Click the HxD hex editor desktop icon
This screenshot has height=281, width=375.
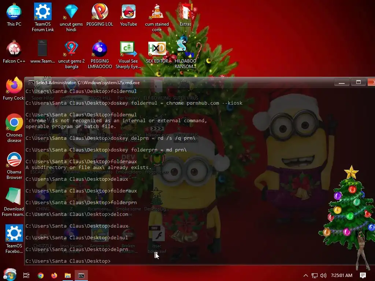click(x=157, y=52)
